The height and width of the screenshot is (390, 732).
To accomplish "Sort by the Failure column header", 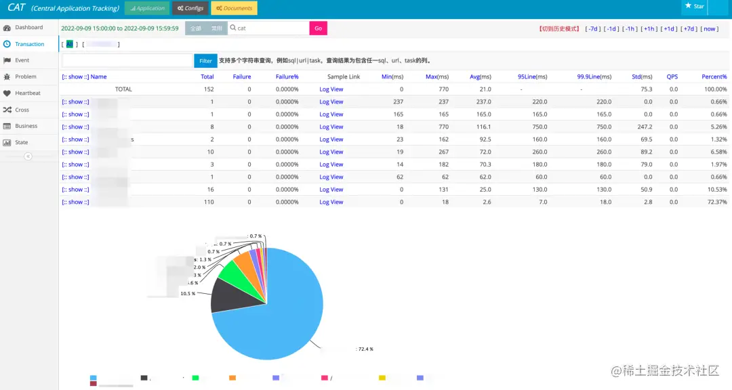I will coord(242,77).
